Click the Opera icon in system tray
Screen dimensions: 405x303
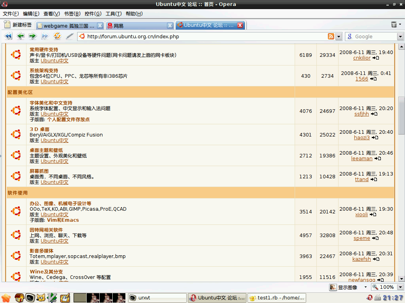pyautogui.click(x=369, y=297)
